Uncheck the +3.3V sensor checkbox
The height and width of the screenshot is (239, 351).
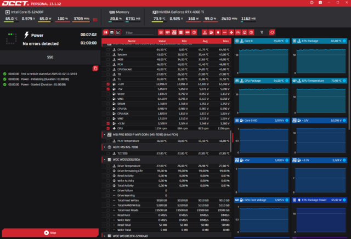[x=108, y=124]
